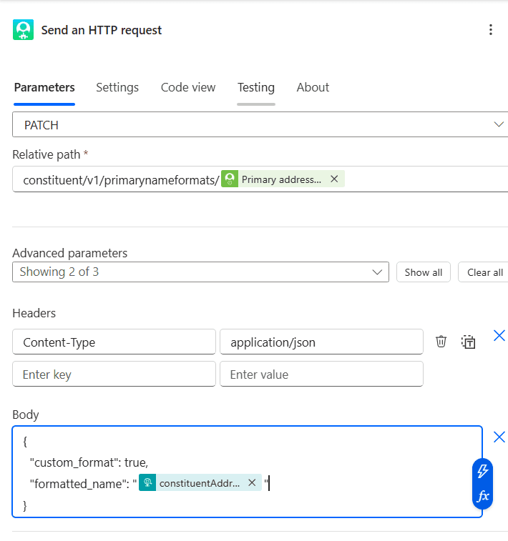Click the teal icon on the constituentAddr token

(147, 482)
